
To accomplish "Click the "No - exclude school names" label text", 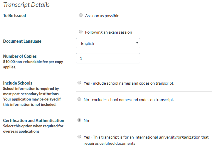I will click(x=129, y=100).
